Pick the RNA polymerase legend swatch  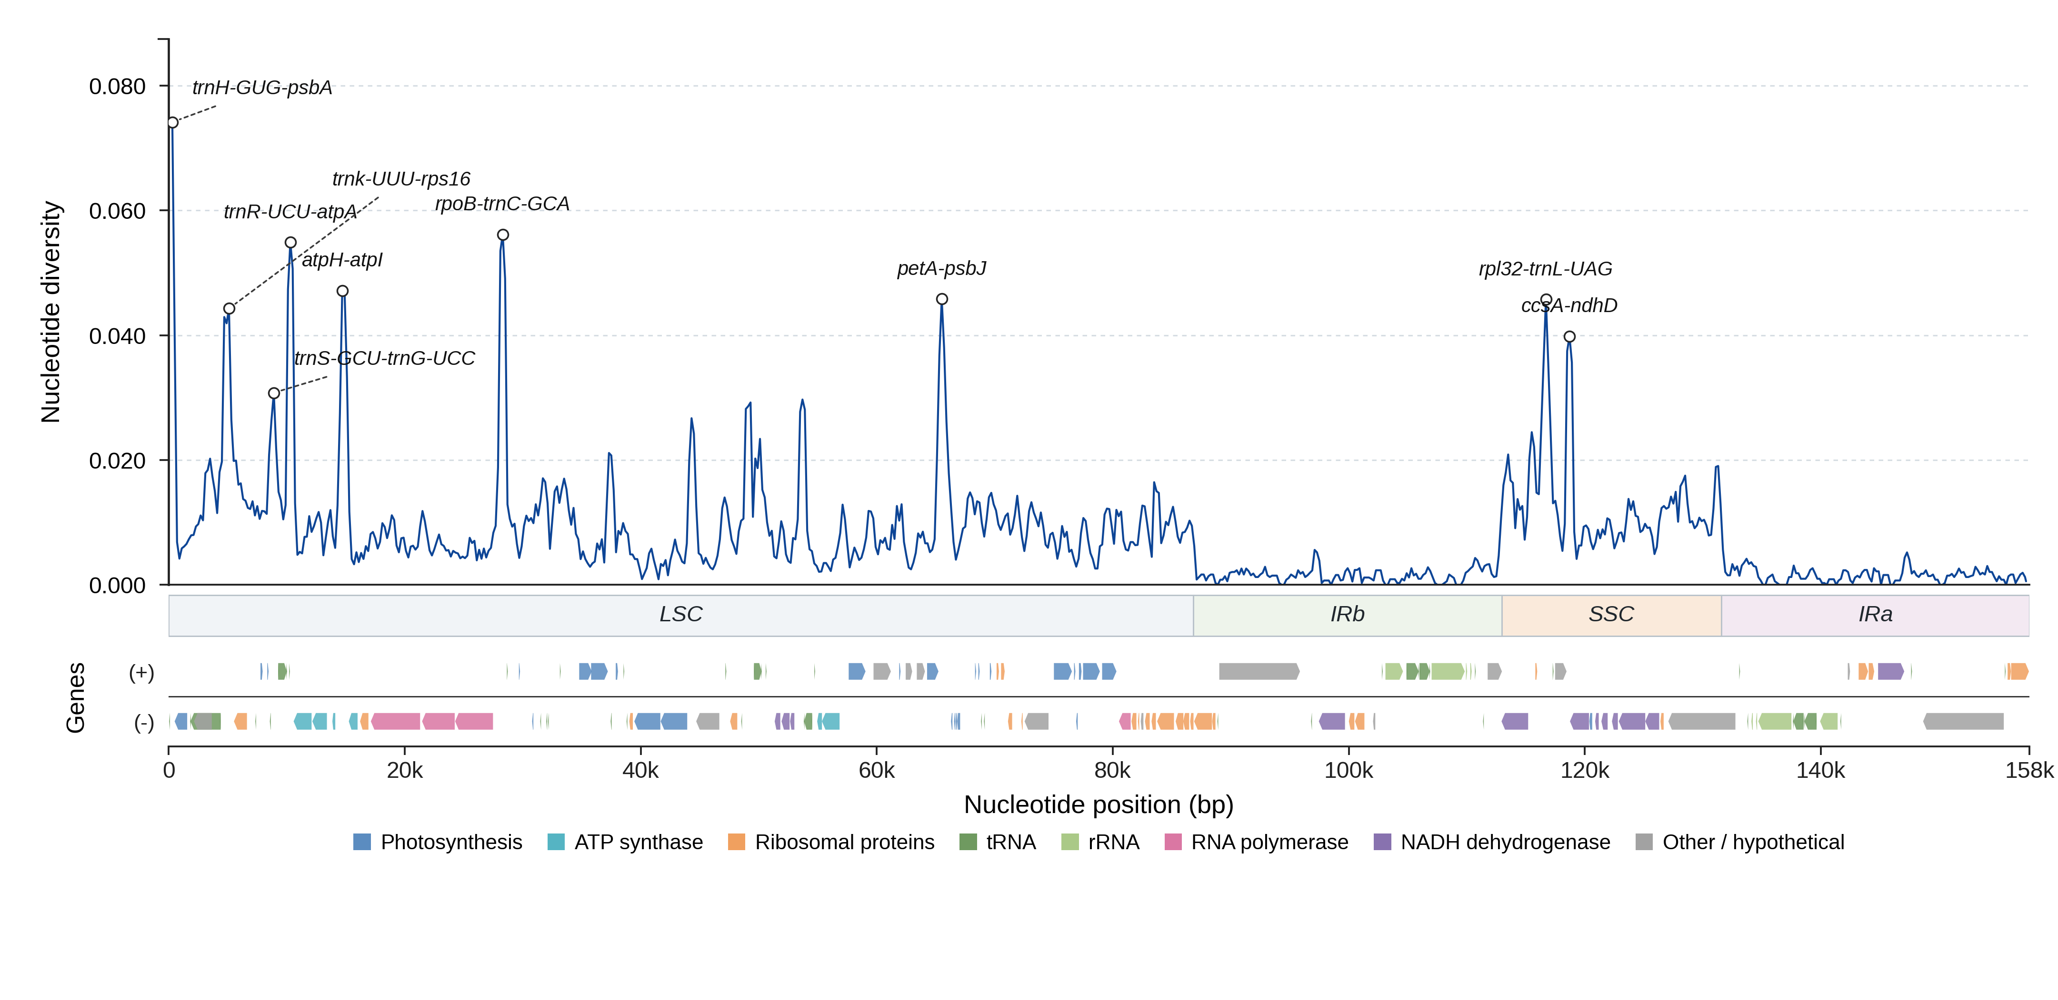click(1173, 842)
